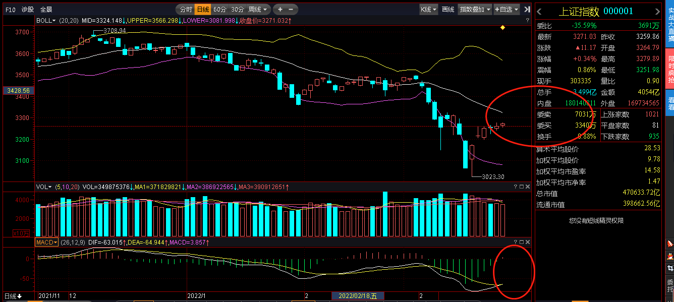Viewport: 674px width, 302px height.
Task: Zoom in chart with the plus button
Action: pyautogui.click(x=280, y=9)
